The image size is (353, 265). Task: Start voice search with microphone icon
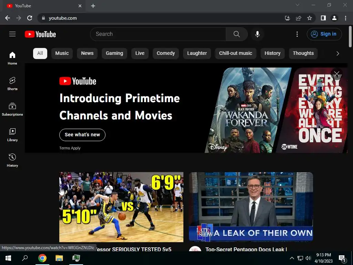pyautogui.click(x=257, y=34)
